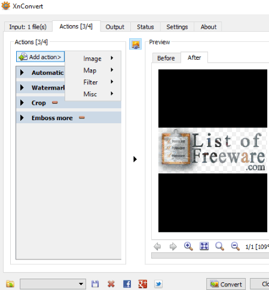This screenshot has width=269, height=290.
Task: Open the Status tab
Action: pyautogui.click(x=145, y=27)
